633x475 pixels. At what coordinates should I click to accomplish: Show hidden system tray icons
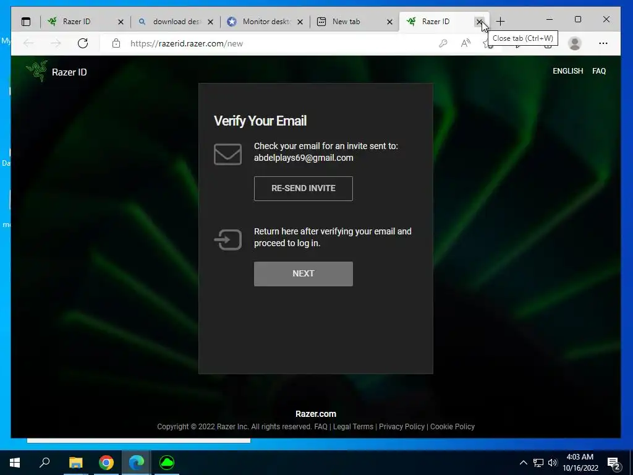[x=523, y=463]
